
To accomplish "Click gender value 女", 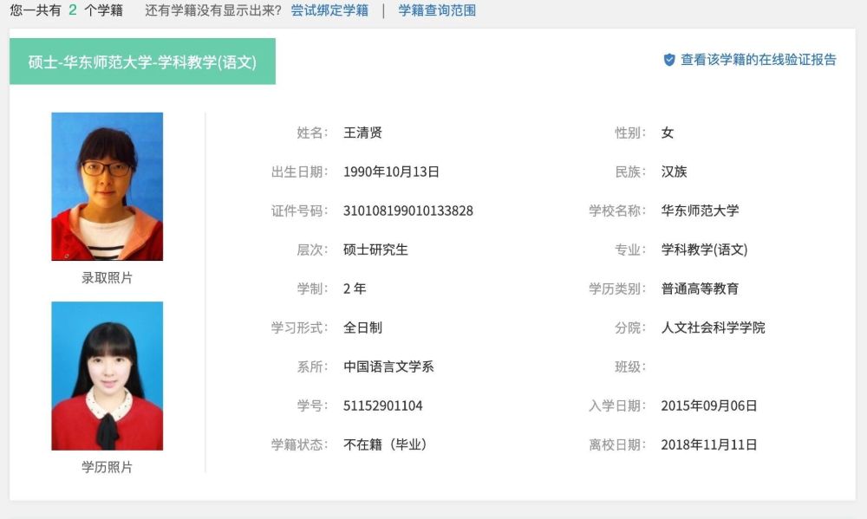I will 668,133.
